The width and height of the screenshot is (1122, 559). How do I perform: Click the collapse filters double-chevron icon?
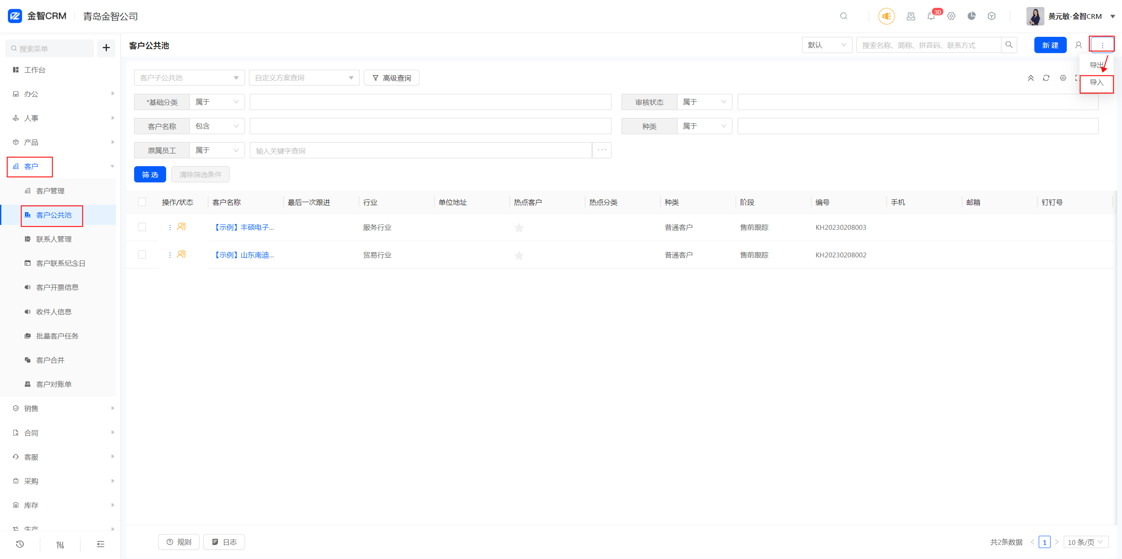point(1031,78)
